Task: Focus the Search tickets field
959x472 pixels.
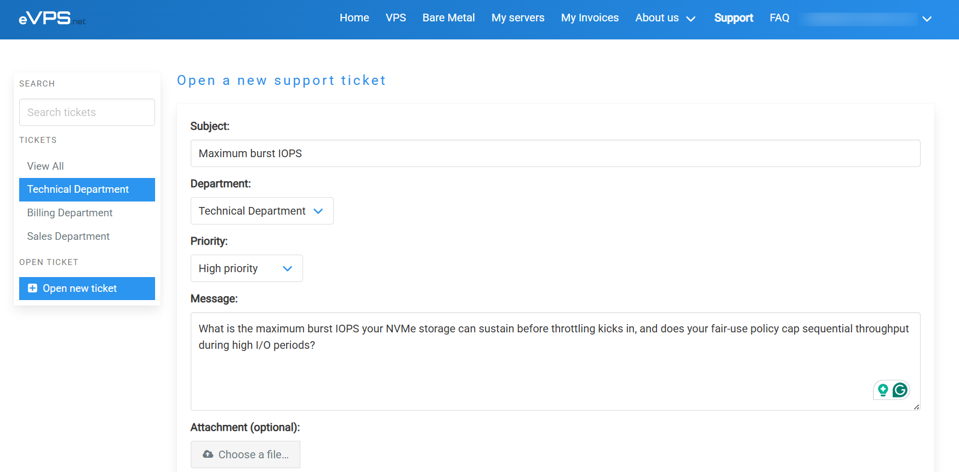Action: (87, 112)
